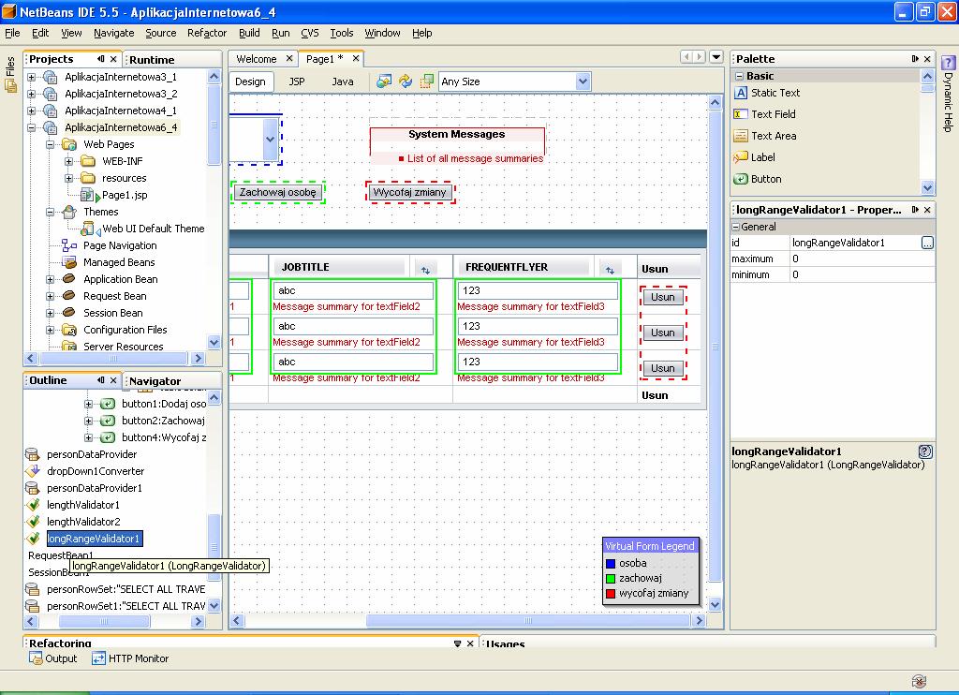The height and width of the screenshot is (695, 959).
Task: Click the properties help question-mark icon
Action: pyautogui.click(x=925, y=451)
